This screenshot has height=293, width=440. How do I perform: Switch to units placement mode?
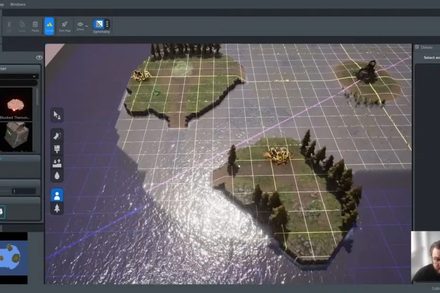(57, 195)
